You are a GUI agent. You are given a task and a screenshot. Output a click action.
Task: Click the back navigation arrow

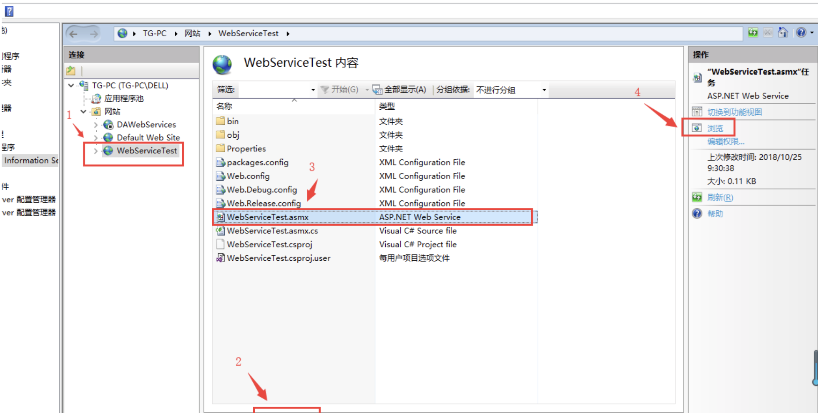(x=74, y=34)
